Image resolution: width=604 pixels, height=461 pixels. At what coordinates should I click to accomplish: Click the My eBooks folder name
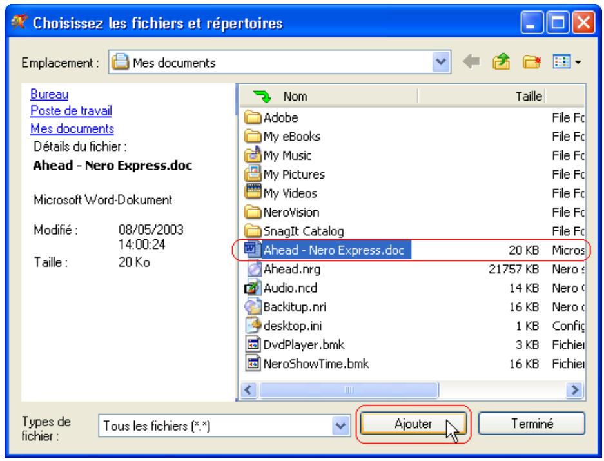(291, 137)
